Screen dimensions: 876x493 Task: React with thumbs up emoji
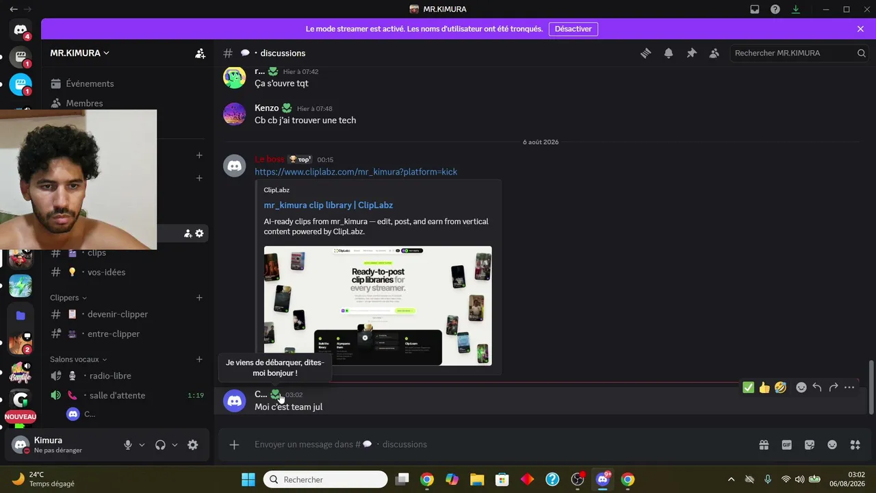tap(764, 388)
